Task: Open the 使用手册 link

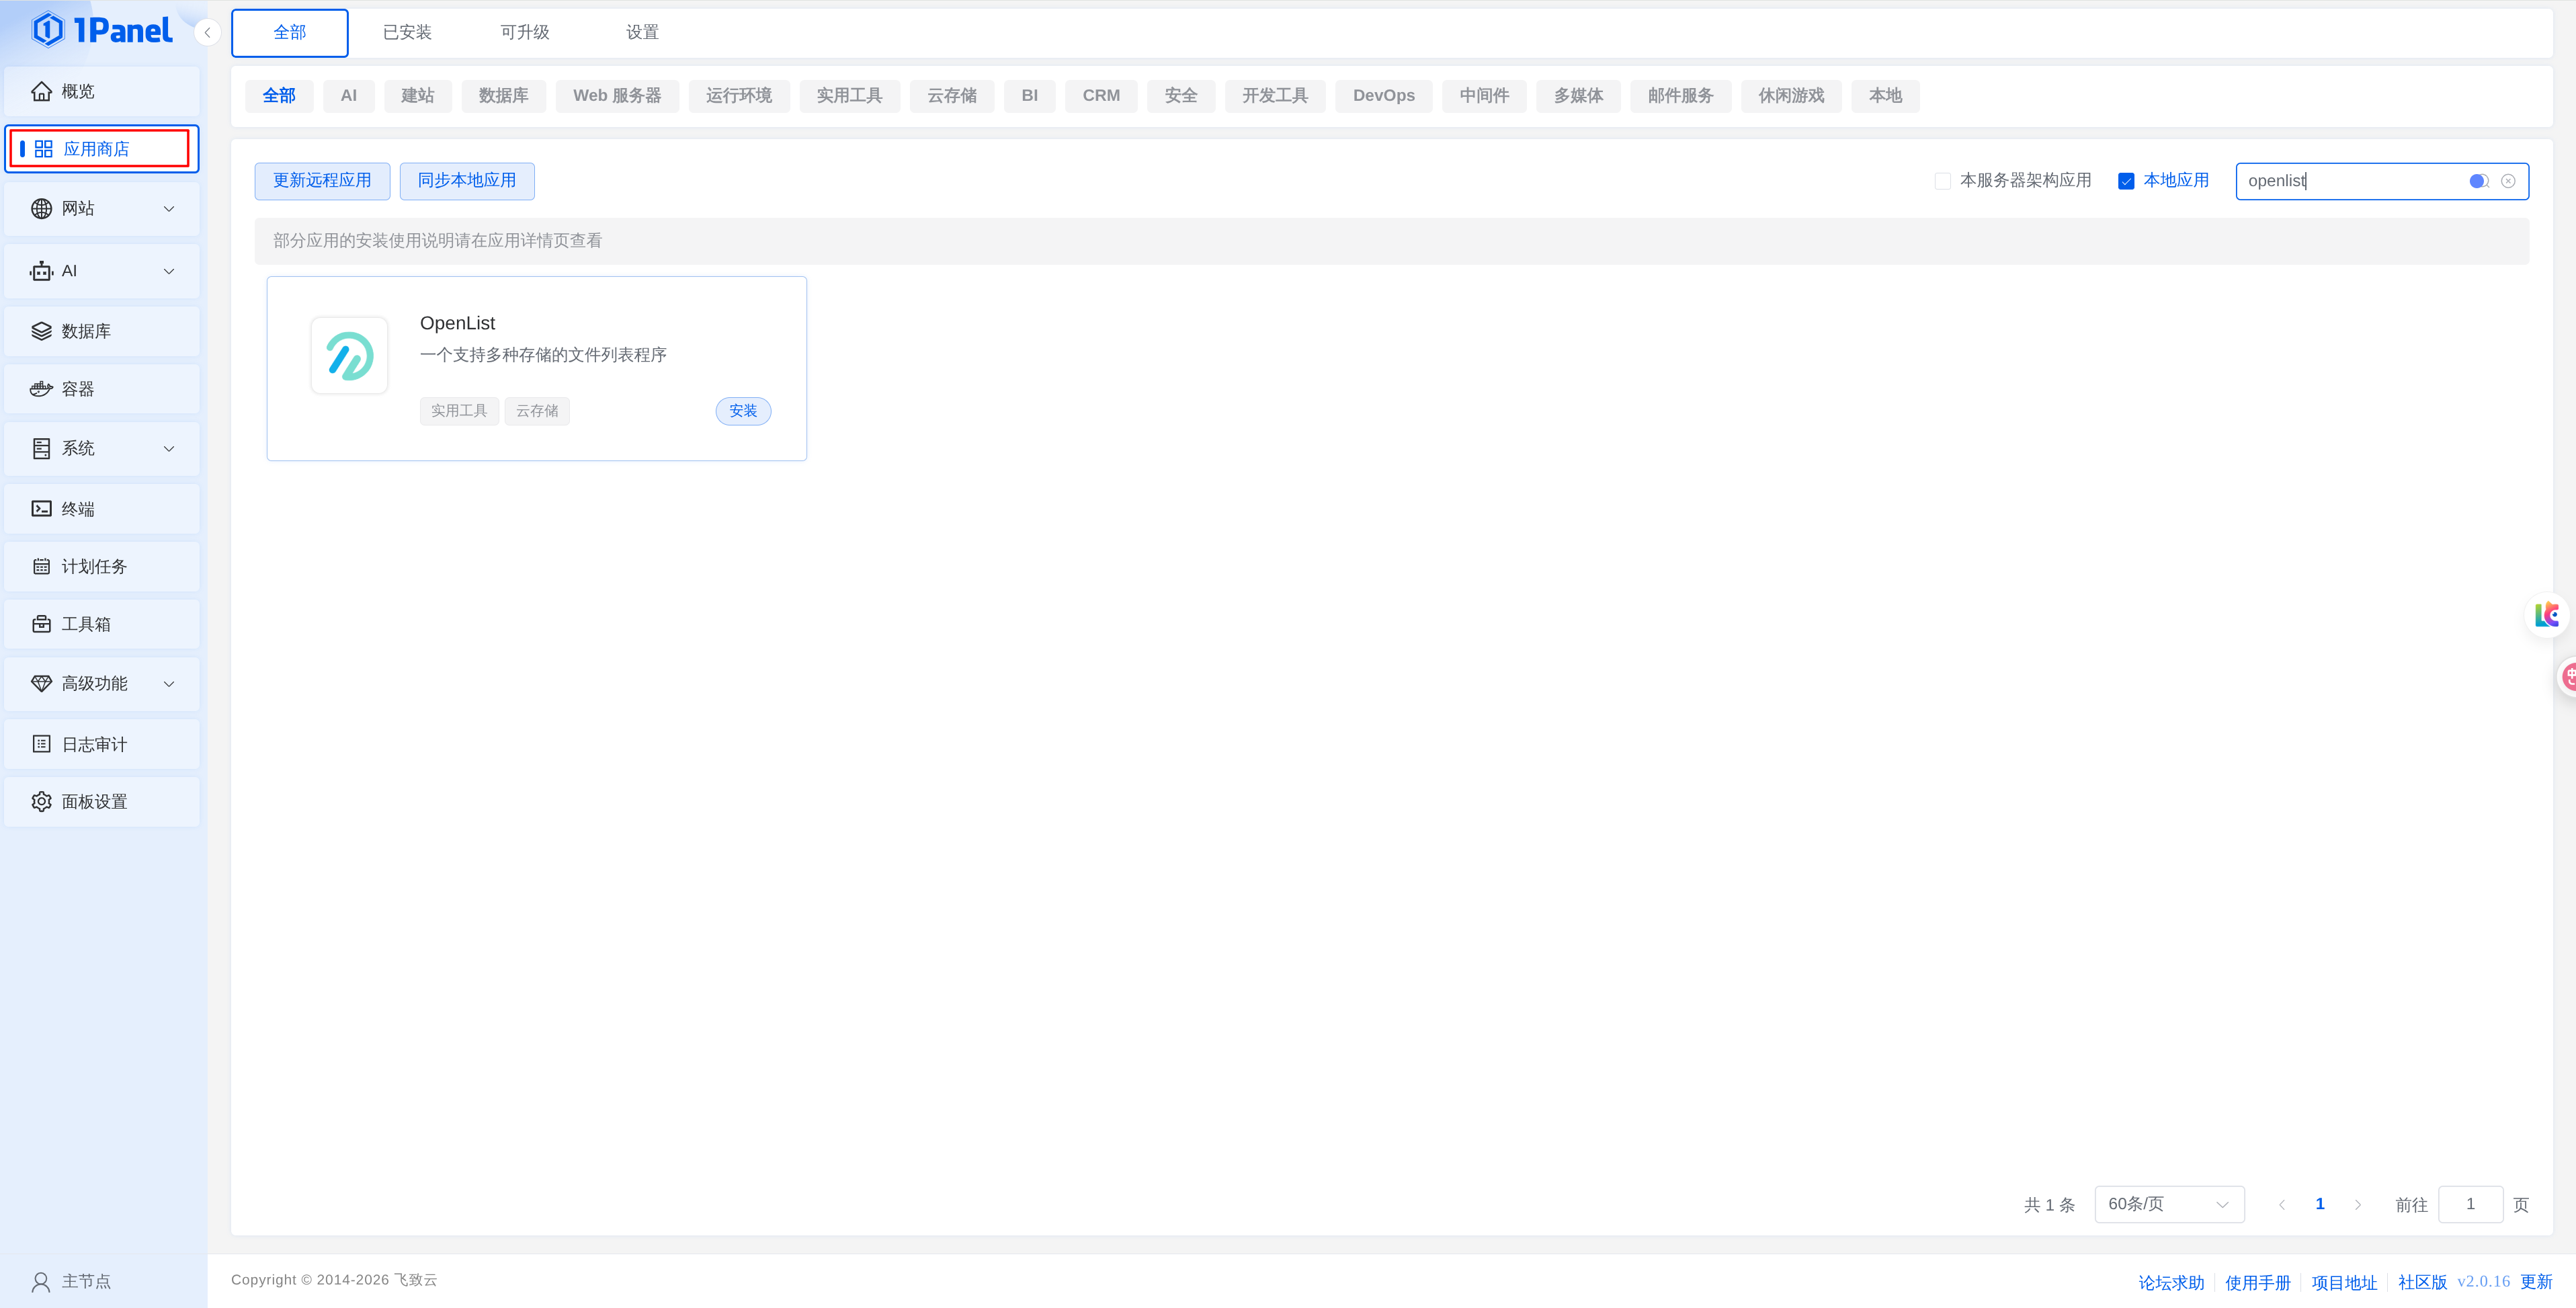Action: [x=2258, y=1283]
